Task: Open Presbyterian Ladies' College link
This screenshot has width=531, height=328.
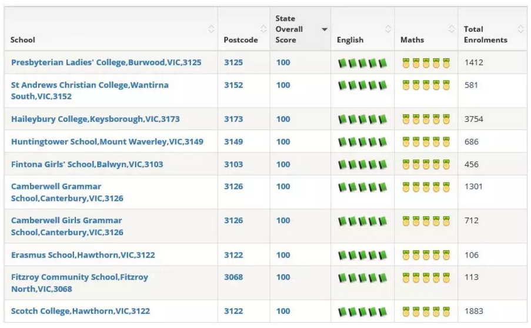Action: coord(106,62)
